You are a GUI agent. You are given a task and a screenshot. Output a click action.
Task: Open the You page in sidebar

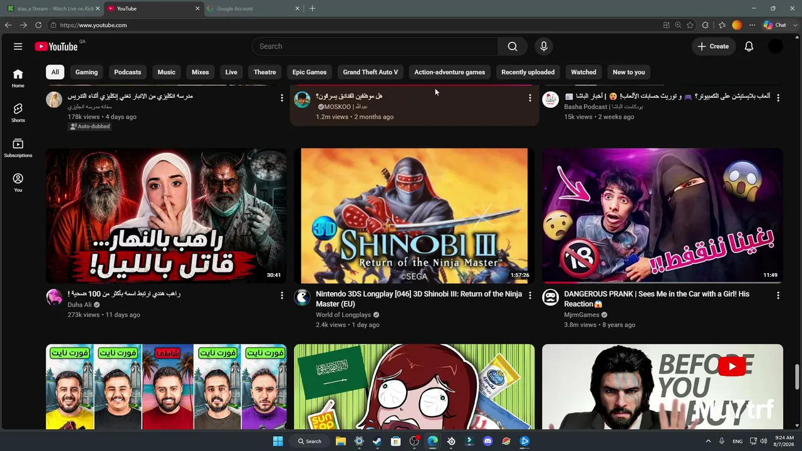pyautogui.click(x=18, y=182)
